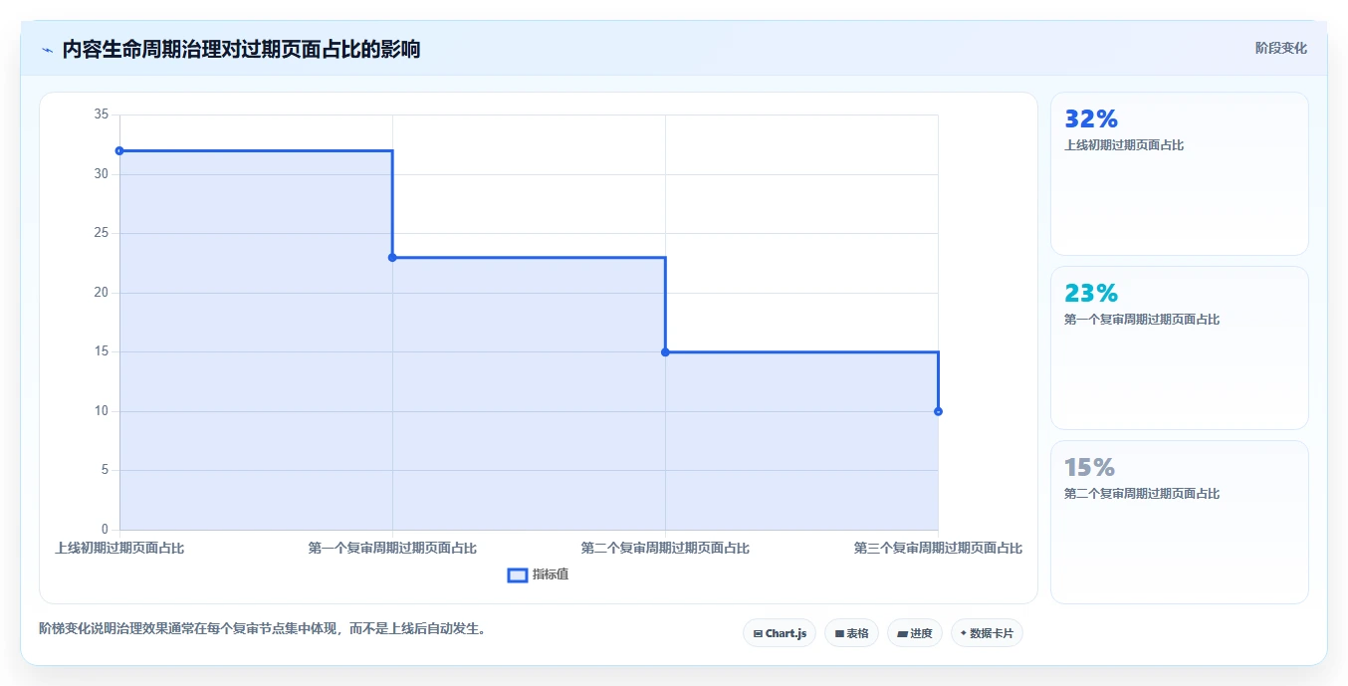Select the 表格 tag

point(851,633)
